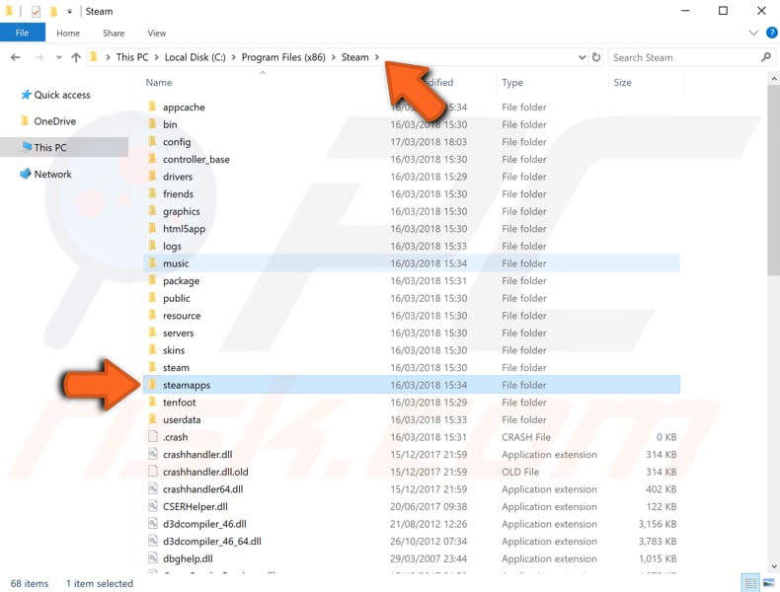Image resolution: width=780 pixels, height=592 pixels.
Task: Select the friends folder icon
Action: 153,193
